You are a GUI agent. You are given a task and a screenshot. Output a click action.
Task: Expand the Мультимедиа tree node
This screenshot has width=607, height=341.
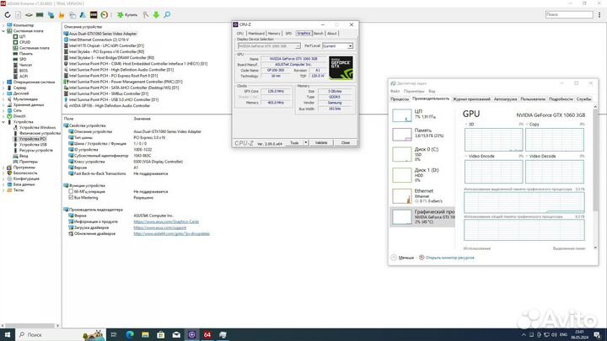(x=3, y=99)
